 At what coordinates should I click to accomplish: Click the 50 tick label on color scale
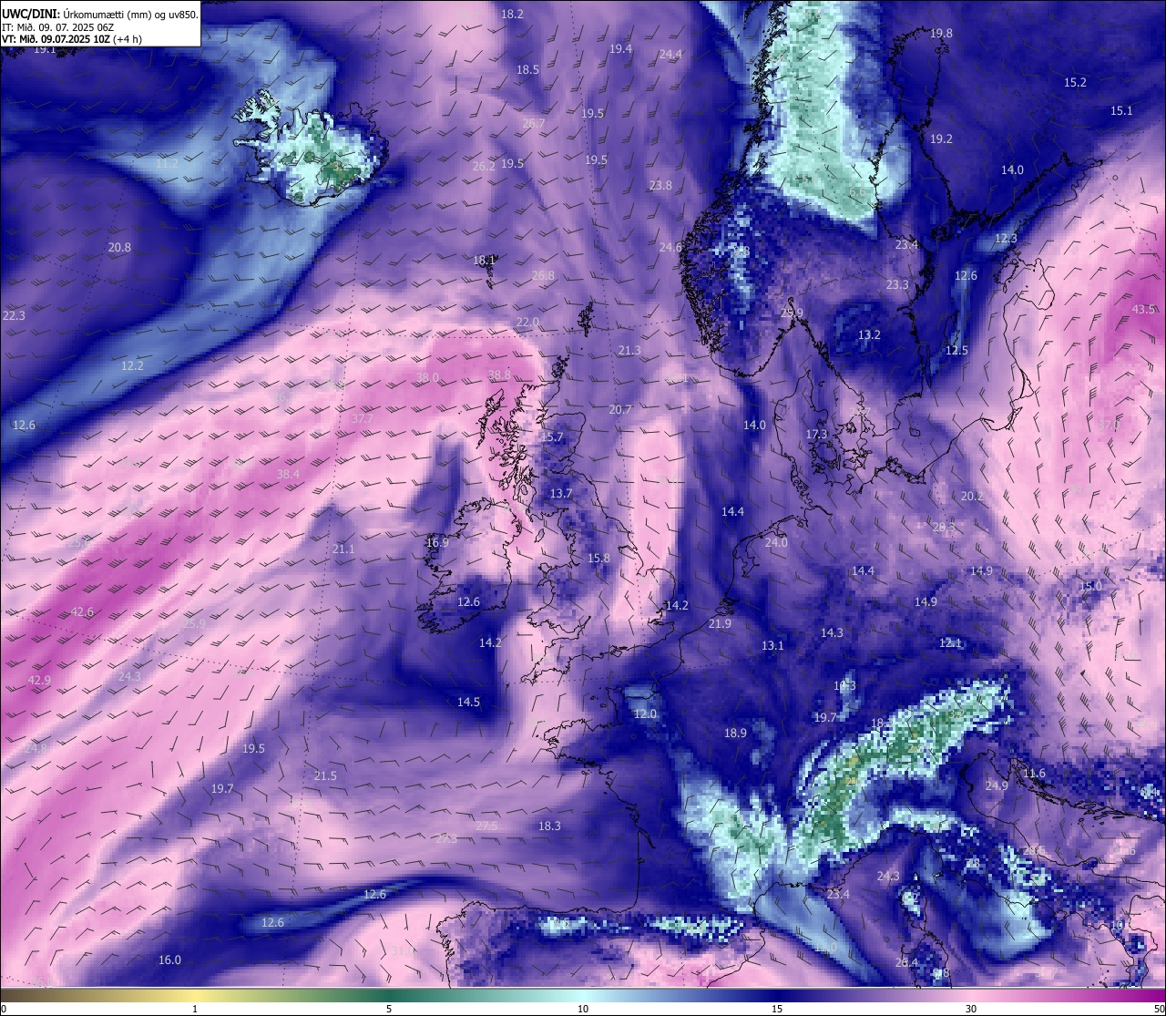pos(1158,1009)
